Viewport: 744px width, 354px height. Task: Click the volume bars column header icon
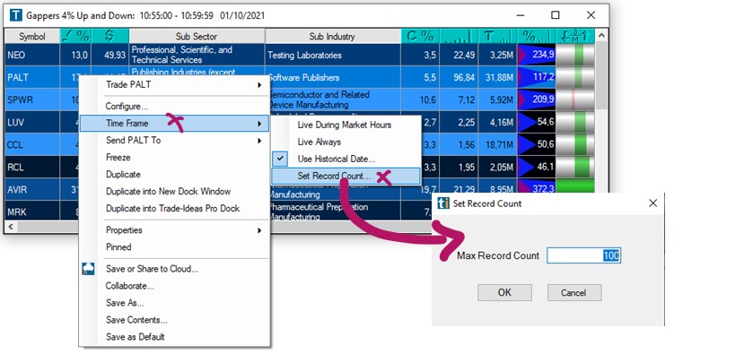pyautogui.click(x=459, y=36)
